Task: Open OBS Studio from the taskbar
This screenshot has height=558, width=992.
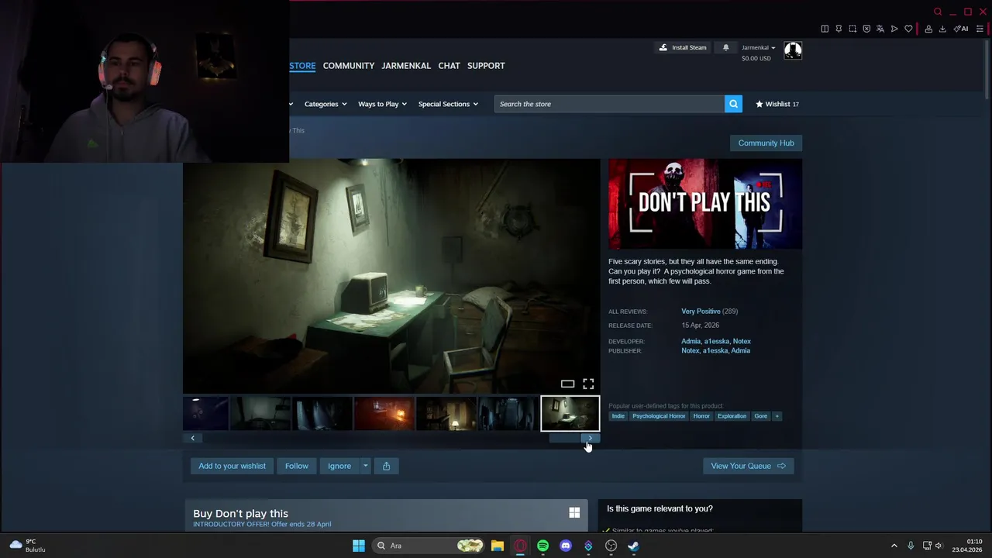Action: click(x=611, y=546)
